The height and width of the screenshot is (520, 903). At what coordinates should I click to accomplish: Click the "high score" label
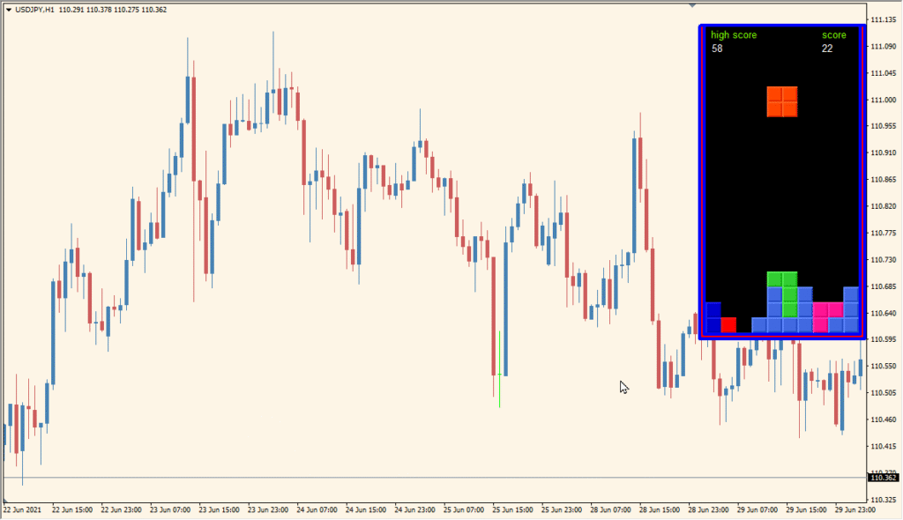pos(733,35)
